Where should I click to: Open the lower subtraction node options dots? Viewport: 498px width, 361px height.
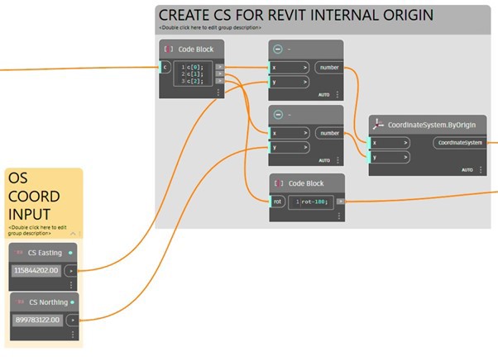pyautogui.click(x=338, y=160)
